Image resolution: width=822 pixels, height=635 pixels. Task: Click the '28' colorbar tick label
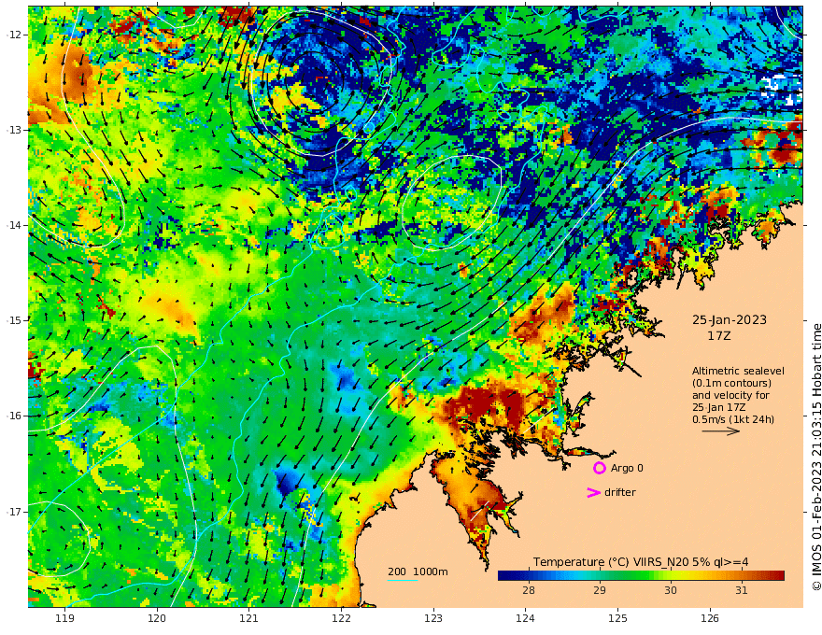[x=529, y=590]
